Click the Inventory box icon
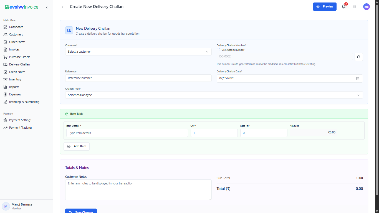The height and width of the screenshot is (213, 379). click(x=5, y=79)
